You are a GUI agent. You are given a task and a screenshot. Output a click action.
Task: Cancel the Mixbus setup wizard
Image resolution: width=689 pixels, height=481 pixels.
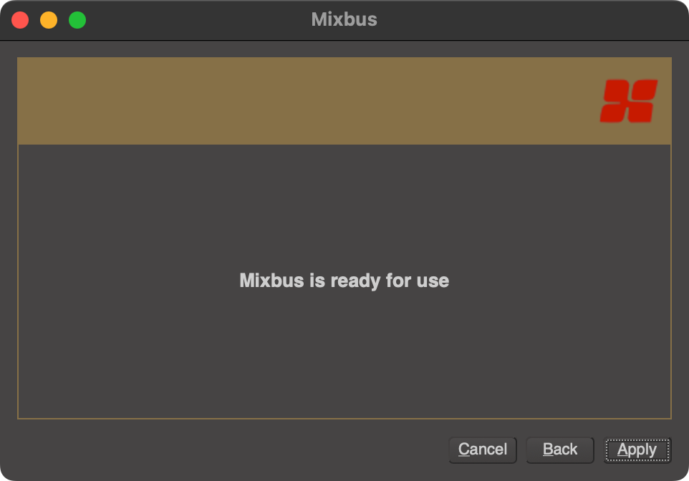pyautogui.click(x=483, y=450)
